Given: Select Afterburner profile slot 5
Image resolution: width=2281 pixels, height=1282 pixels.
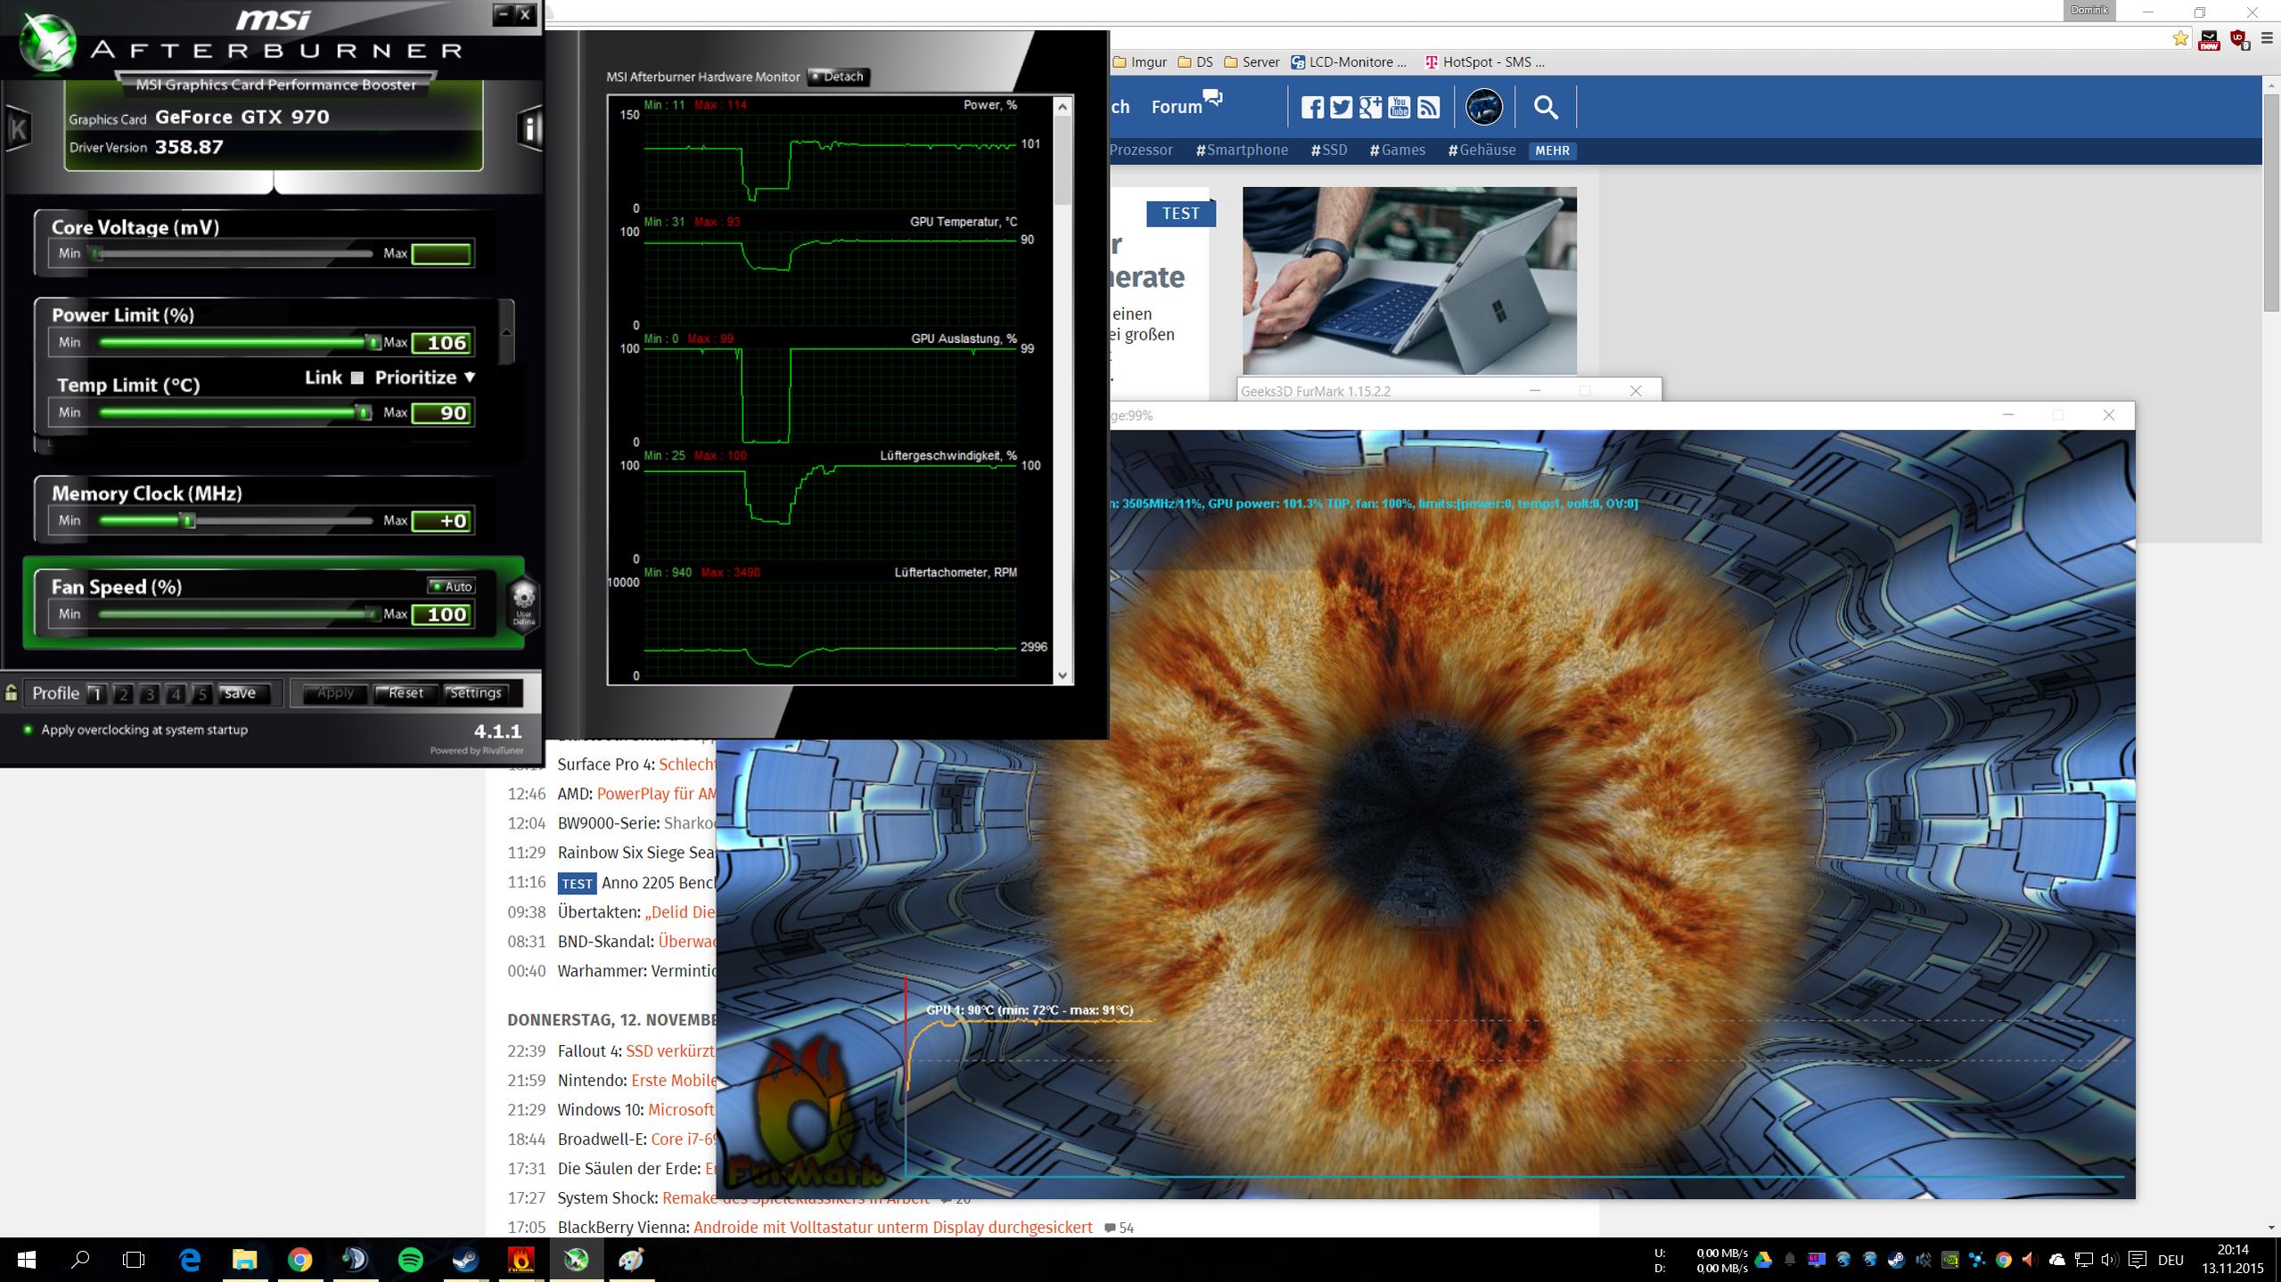Looking at the screenshot, I should [202, 693].
